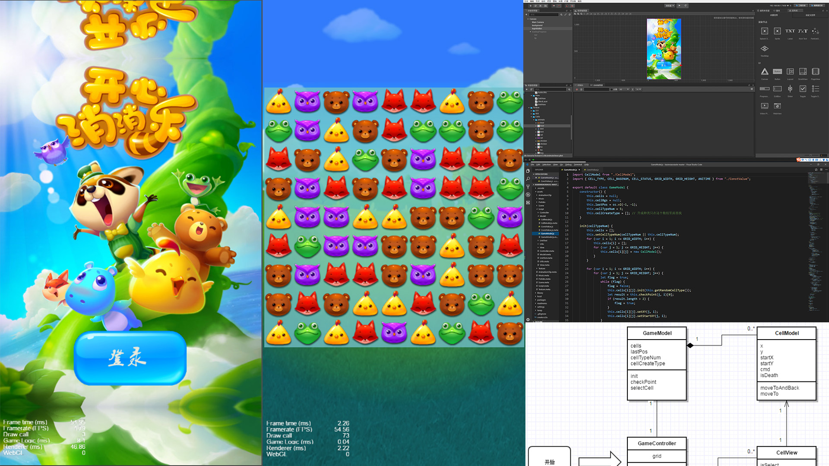The width and height of the screenshot is (829, 466).
Task: Click the split editor icon in VS Code
Action: (821, 170)
